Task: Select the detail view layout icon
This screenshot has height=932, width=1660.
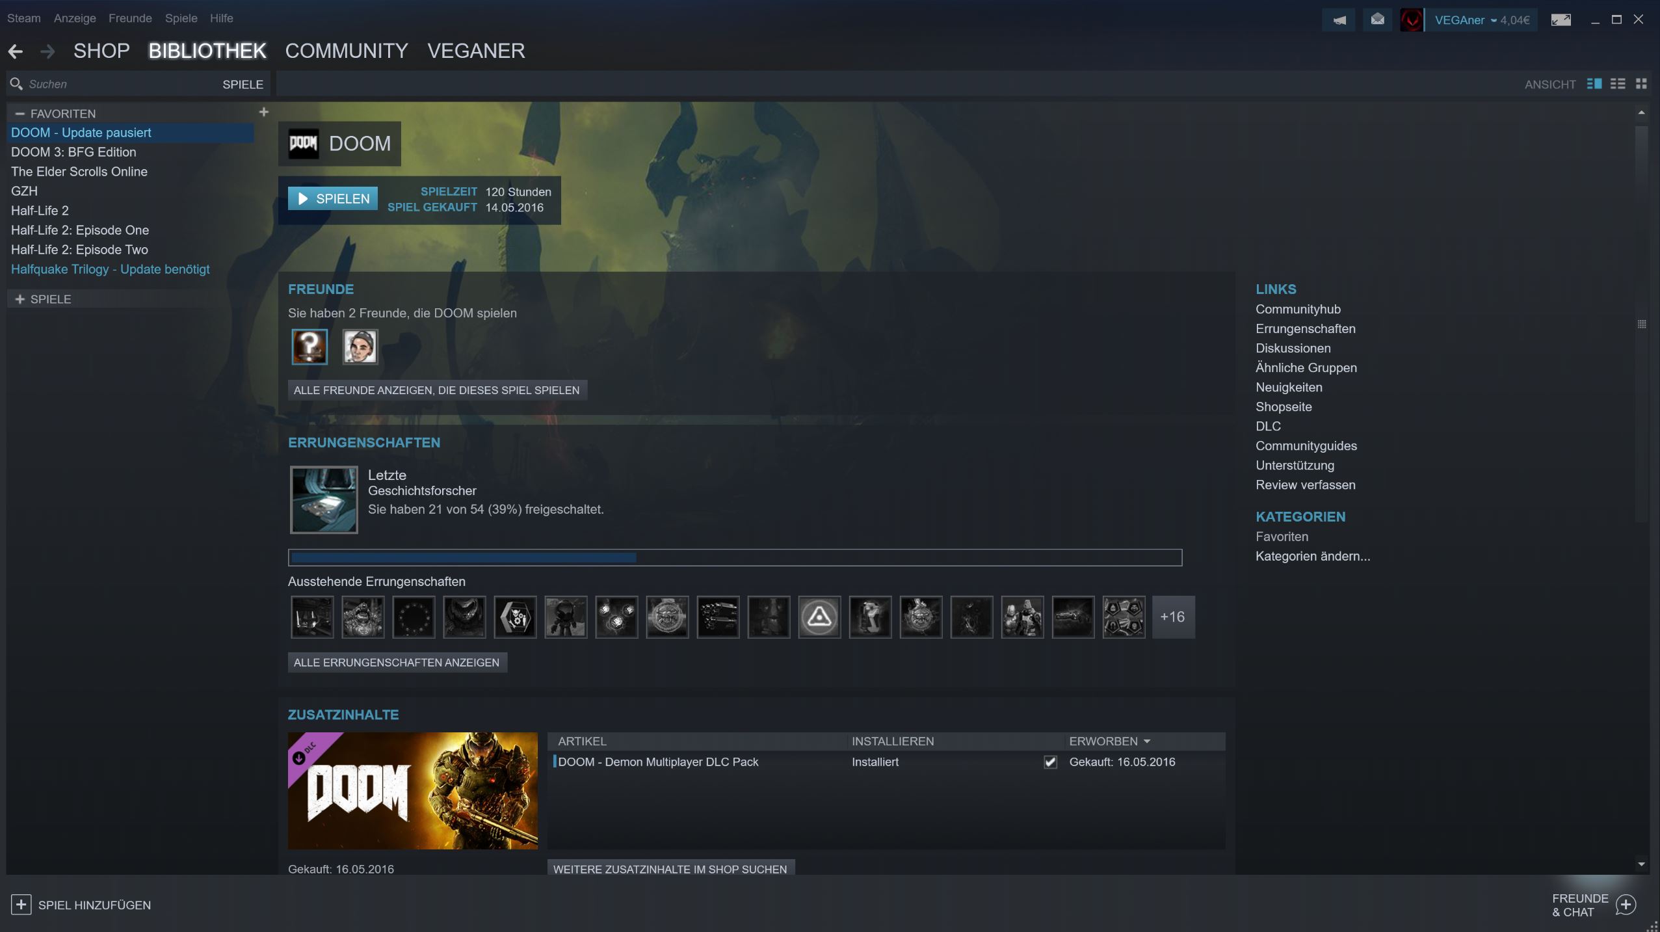Action: [1594, 84]
